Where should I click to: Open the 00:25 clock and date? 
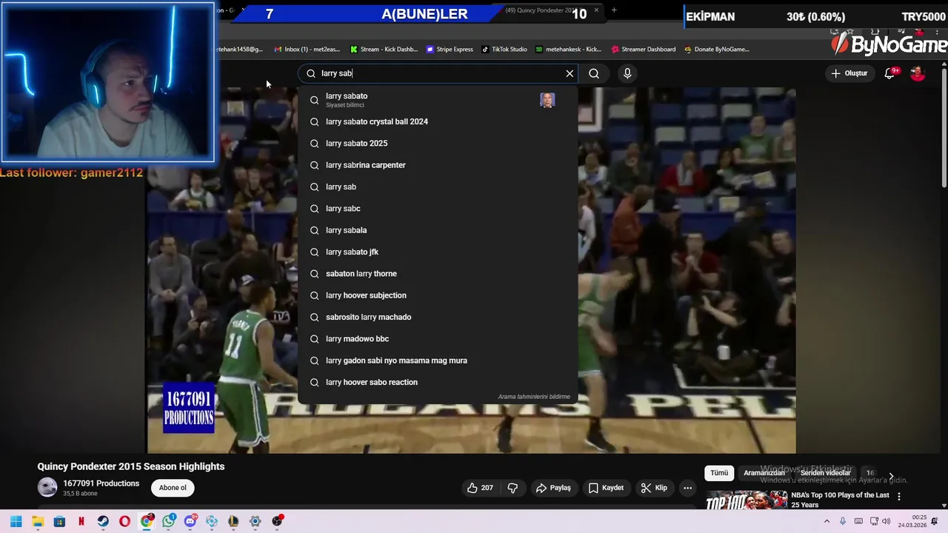[912, 521]
